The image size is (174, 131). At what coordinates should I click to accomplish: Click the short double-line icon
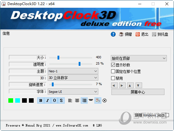click(91, 100)
